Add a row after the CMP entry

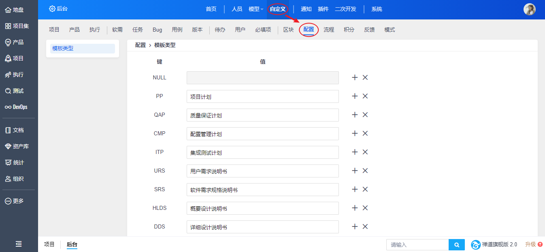tap(355, 133)
